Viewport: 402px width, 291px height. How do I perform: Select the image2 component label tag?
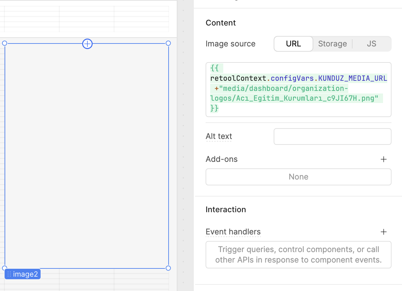[23, 274]
